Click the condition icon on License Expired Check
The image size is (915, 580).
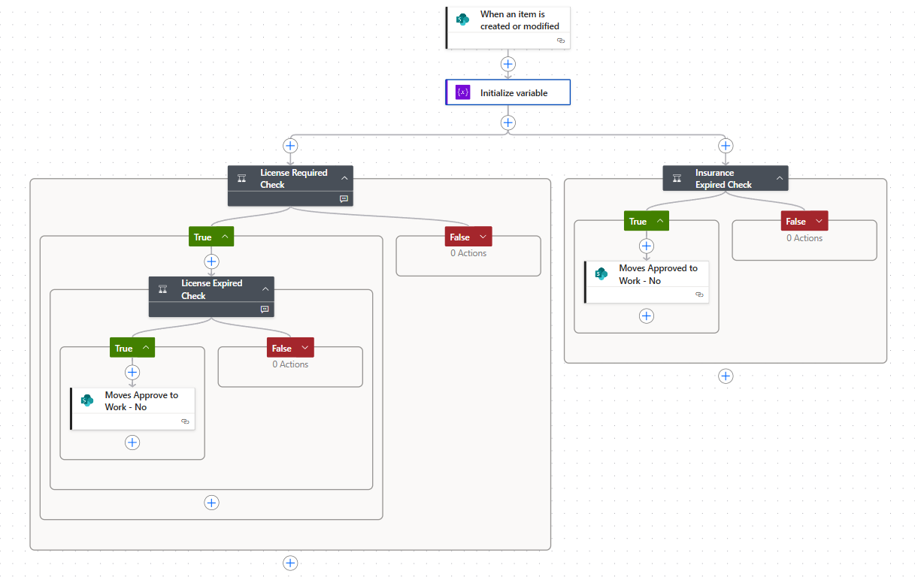pos(162,290)
